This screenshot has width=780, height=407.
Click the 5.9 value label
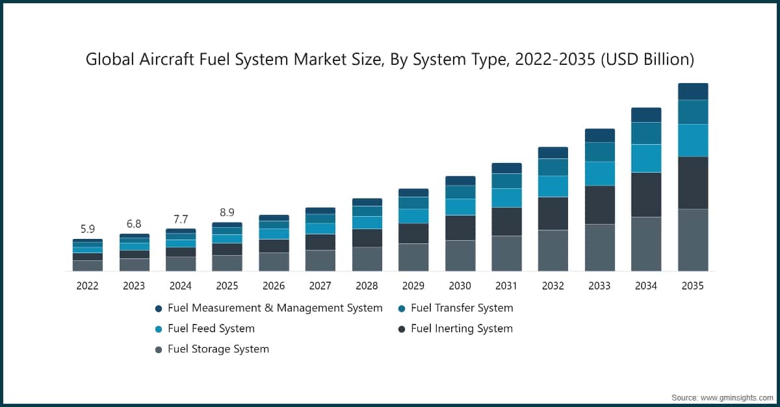tap(88, 229)
